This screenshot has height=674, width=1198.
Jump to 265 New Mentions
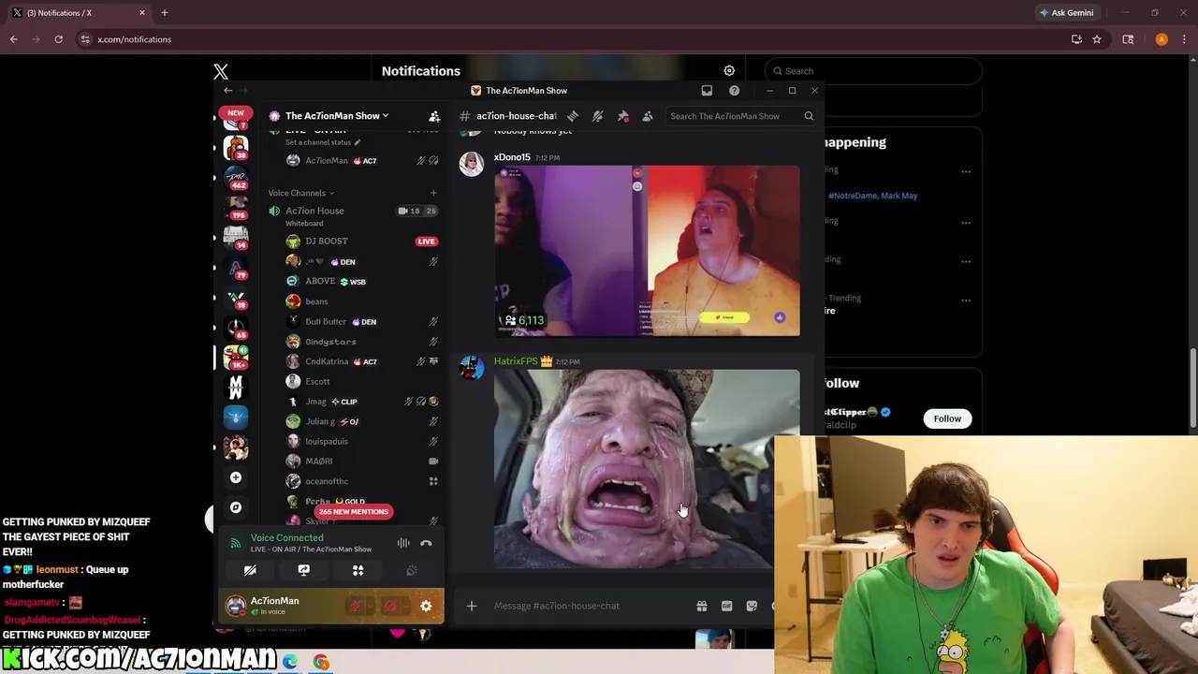point(353,512)
